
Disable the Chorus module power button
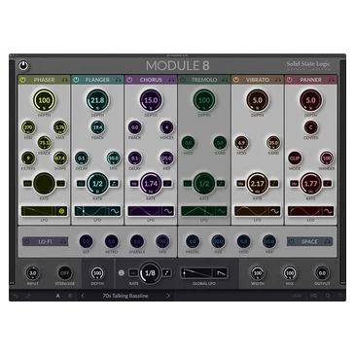pos(129,80)
